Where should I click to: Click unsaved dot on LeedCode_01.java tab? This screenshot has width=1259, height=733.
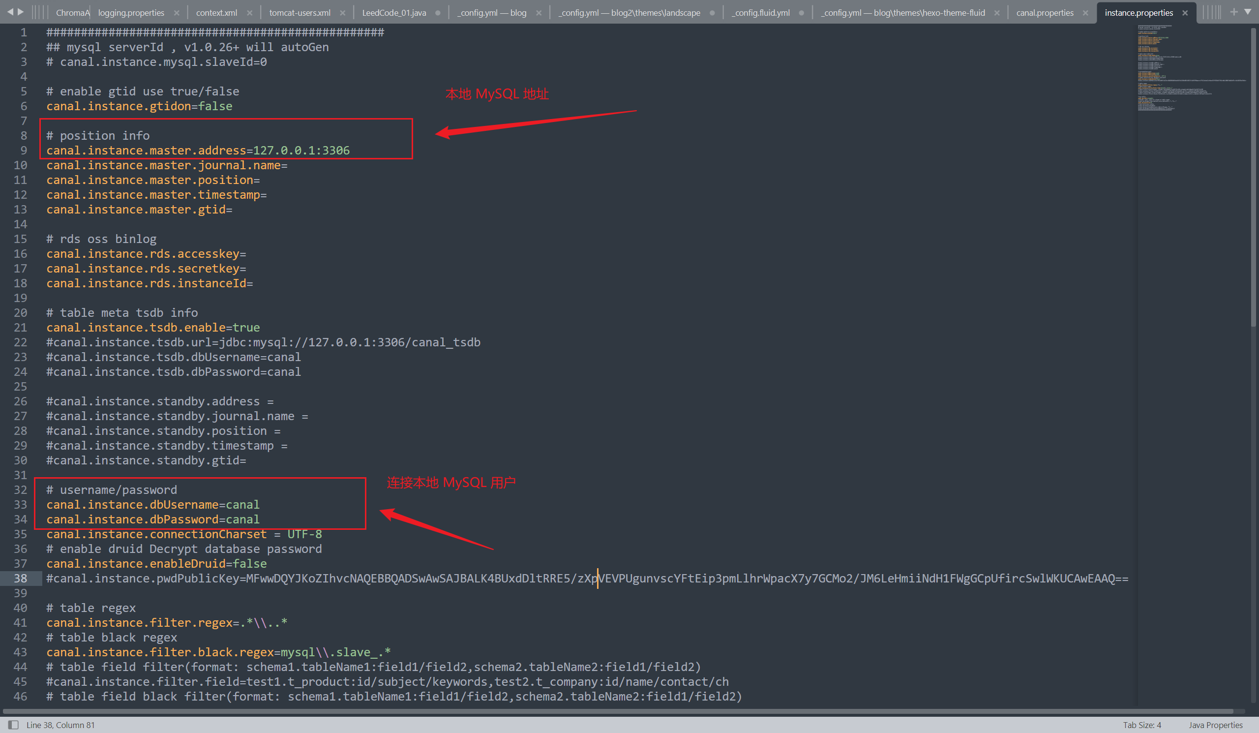point(438,13)
